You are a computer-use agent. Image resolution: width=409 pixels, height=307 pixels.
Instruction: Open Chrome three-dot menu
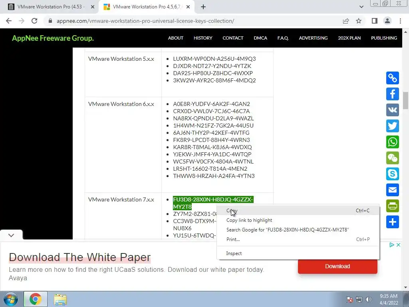(400, 21)
